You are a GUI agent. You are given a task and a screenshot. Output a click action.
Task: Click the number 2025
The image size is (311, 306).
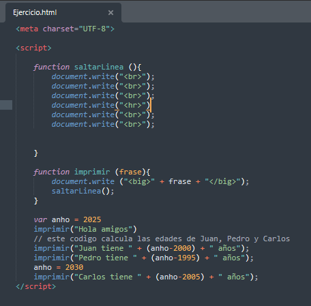(x=92, y=219)
